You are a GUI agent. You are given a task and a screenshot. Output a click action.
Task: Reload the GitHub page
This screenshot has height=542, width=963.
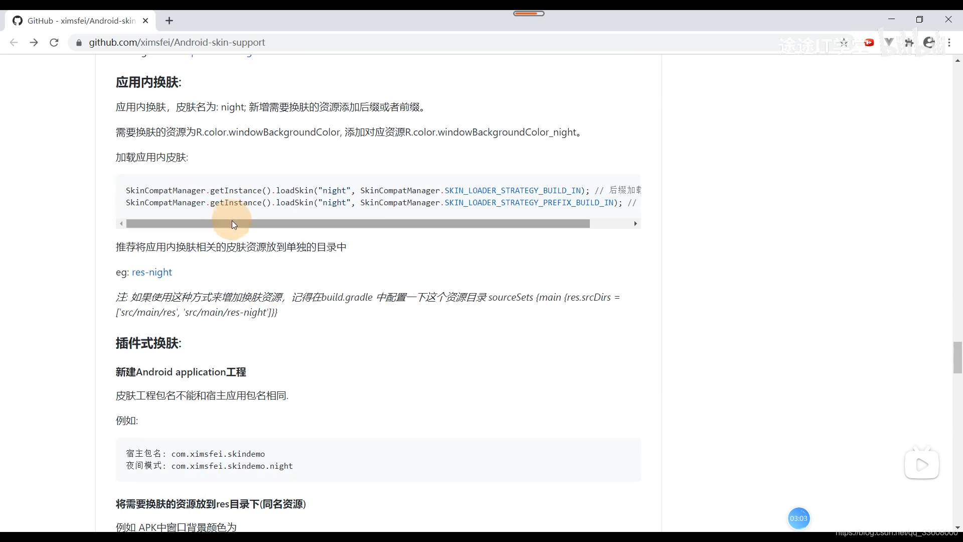54,43
